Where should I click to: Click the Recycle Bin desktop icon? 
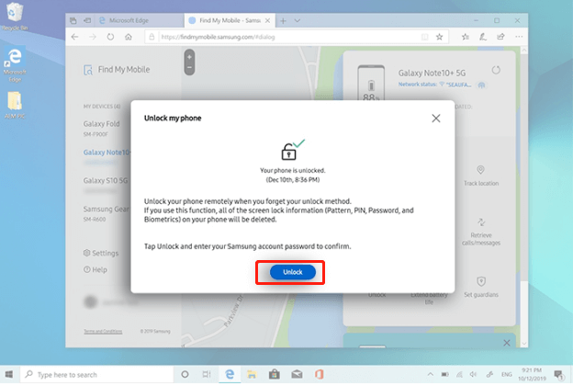pos(15,17)
